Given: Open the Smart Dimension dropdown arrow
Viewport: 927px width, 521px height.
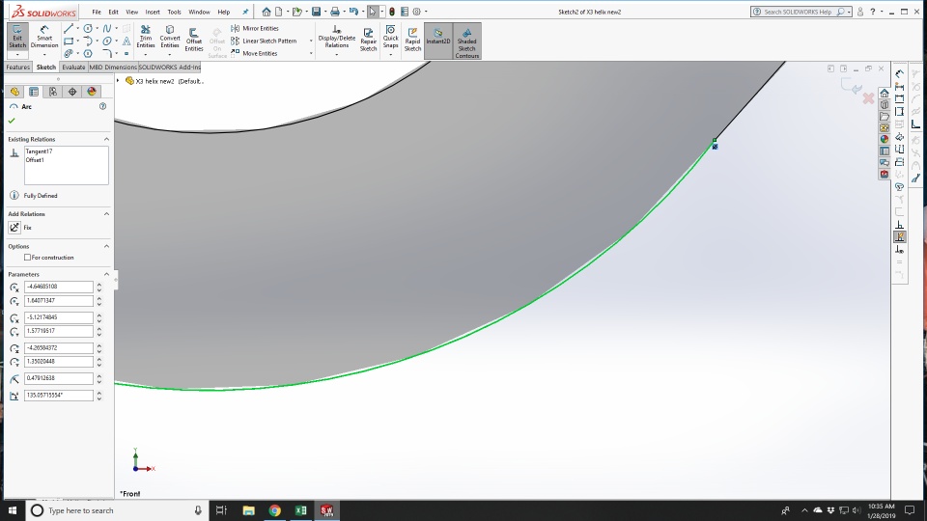Looking at the screenshot, I should click(x=44, y=54).
